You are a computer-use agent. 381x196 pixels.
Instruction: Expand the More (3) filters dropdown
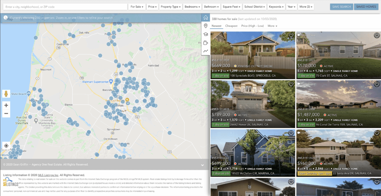(306, 7)
